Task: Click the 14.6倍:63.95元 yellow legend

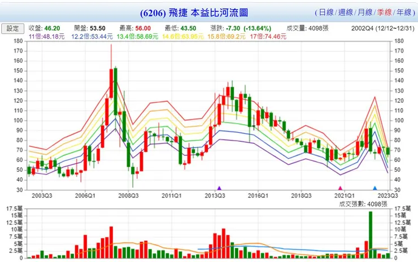Action: [x=182, y=37]
